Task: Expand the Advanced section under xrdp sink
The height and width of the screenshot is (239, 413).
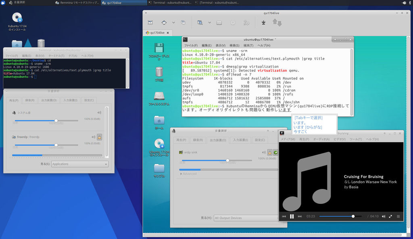Action: [188, 174]
